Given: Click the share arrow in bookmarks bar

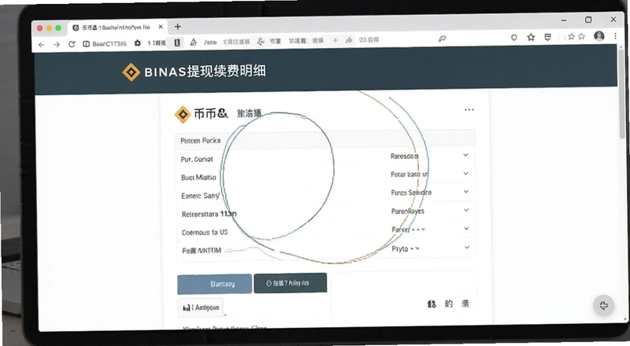Looking at the screenshot, I should (349, 40).
